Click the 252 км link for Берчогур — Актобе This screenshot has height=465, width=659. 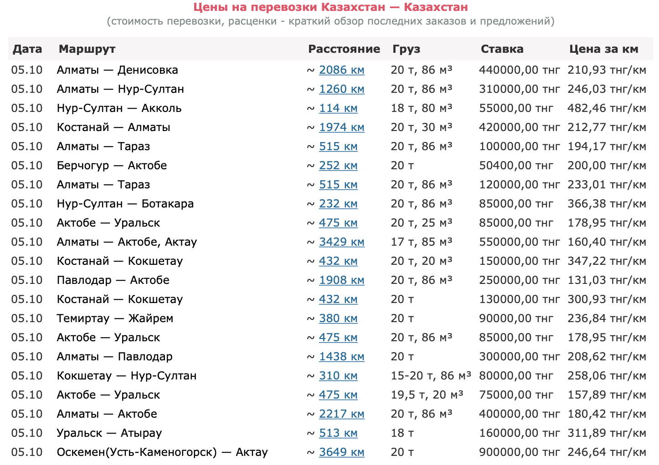tap(338, 166)
